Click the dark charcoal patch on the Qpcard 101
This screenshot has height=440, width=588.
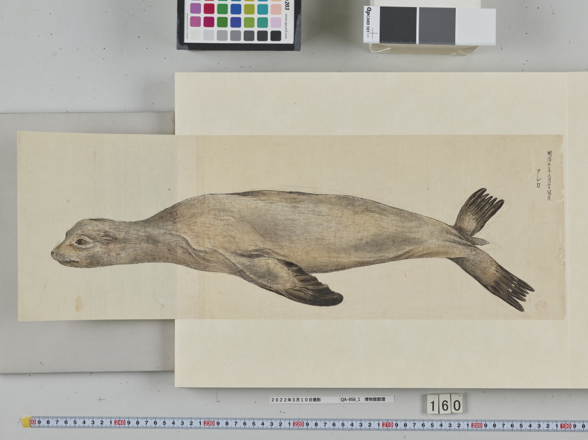pyautogui.click(x=398, y=25)
